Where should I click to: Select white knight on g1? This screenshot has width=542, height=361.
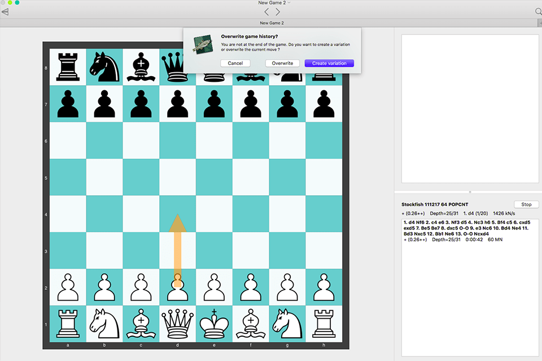pyautogui.click(x=287, y=324)
